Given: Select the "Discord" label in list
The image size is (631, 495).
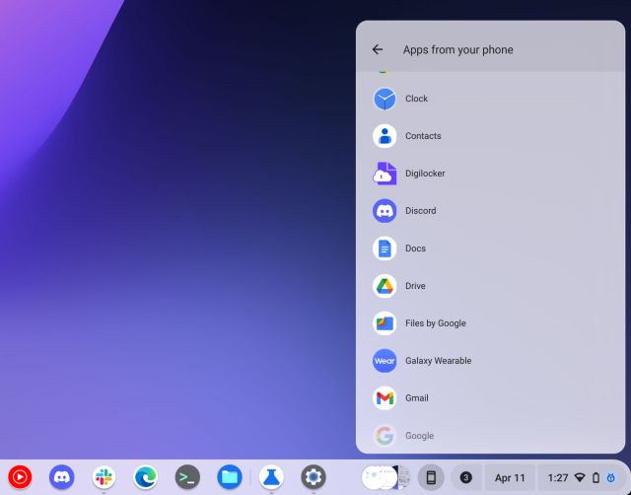Looking at the screenshot, I should tap(421, 211).
